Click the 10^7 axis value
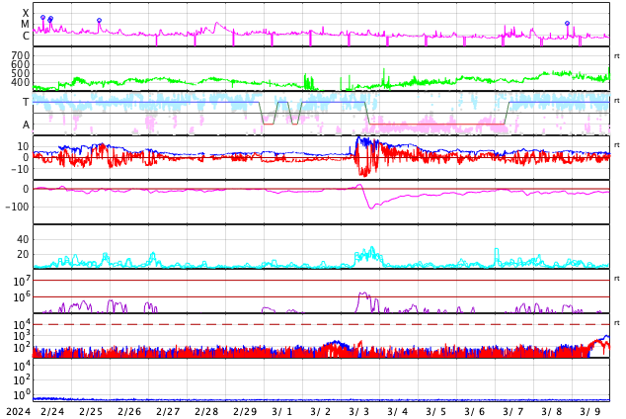 click(22, 281)
